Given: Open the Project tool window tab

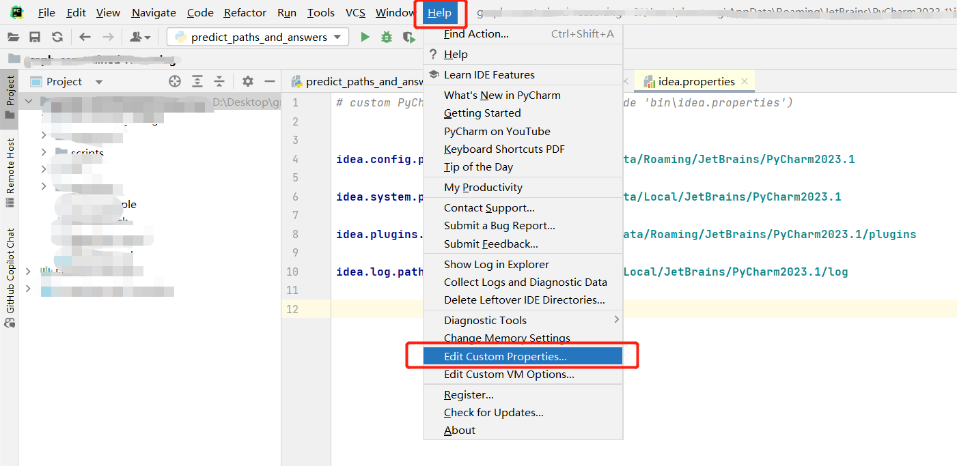Looking at the screenshot, I should coord(10,98).
